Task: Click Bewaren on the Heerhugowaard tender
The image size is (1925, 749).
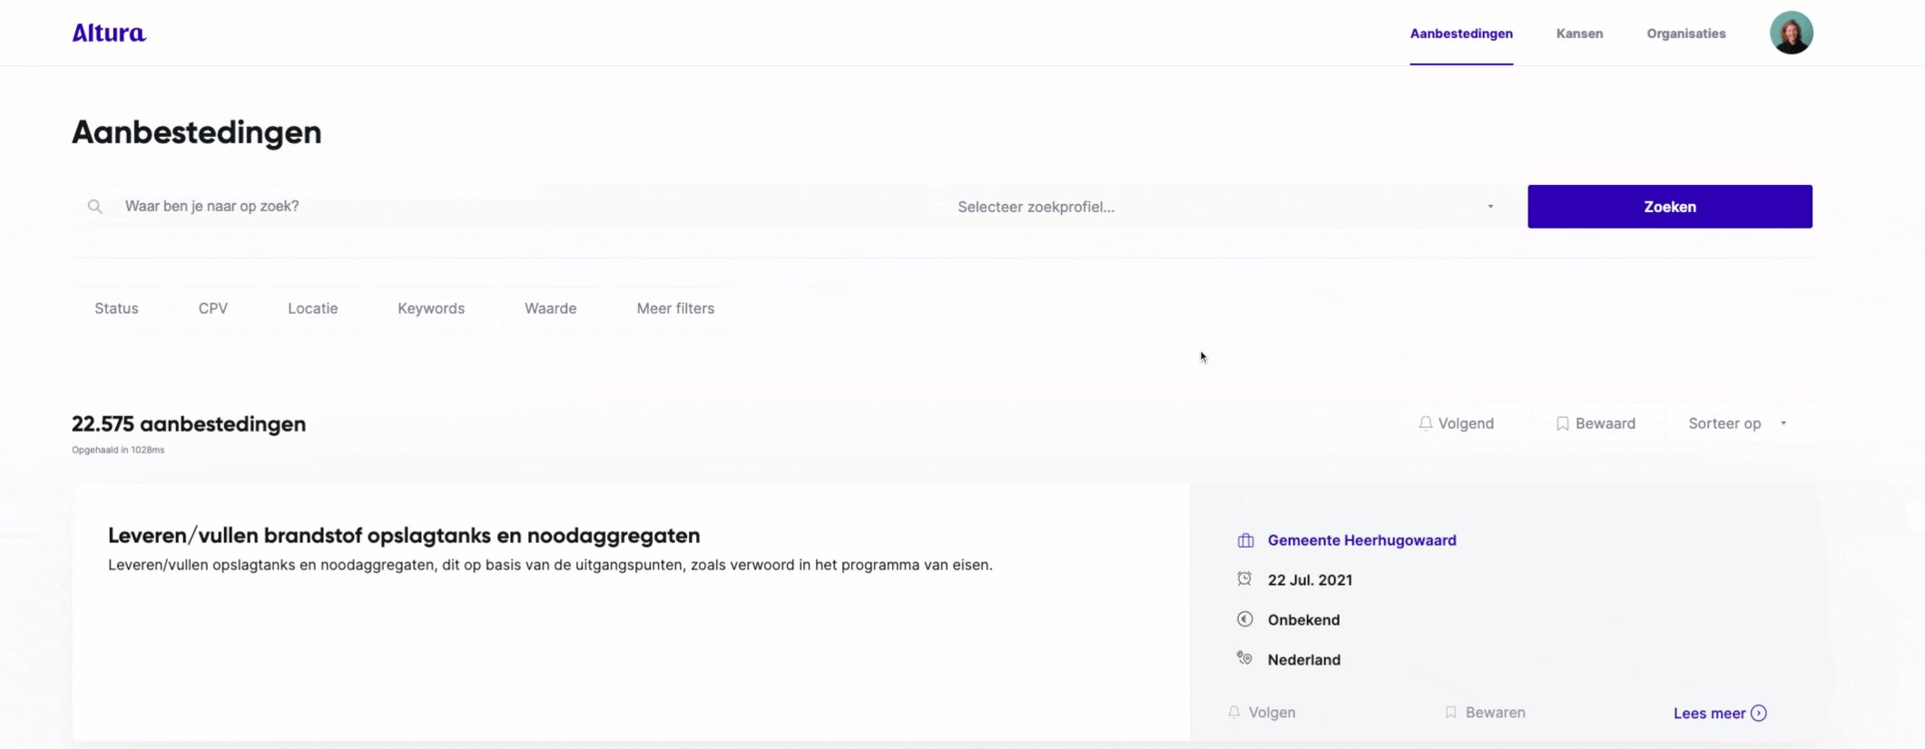Action: [x=1485, y=713]
